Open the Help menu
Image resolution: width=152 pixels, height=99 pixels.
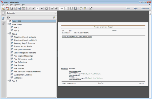23,5
